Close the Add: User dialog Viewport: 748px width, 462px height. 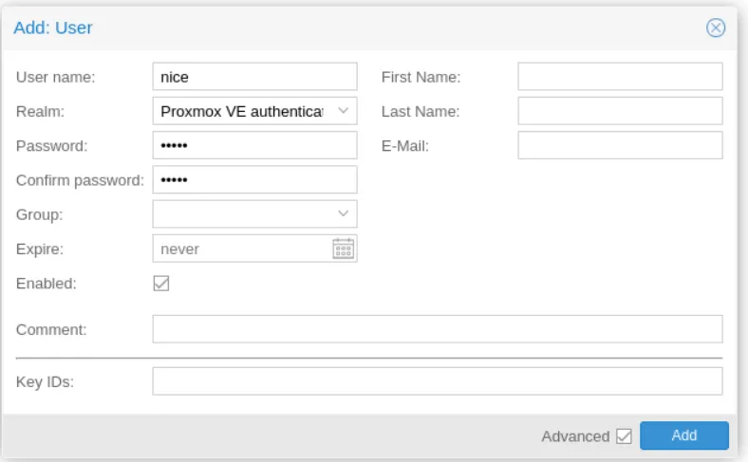coord(716,28)
